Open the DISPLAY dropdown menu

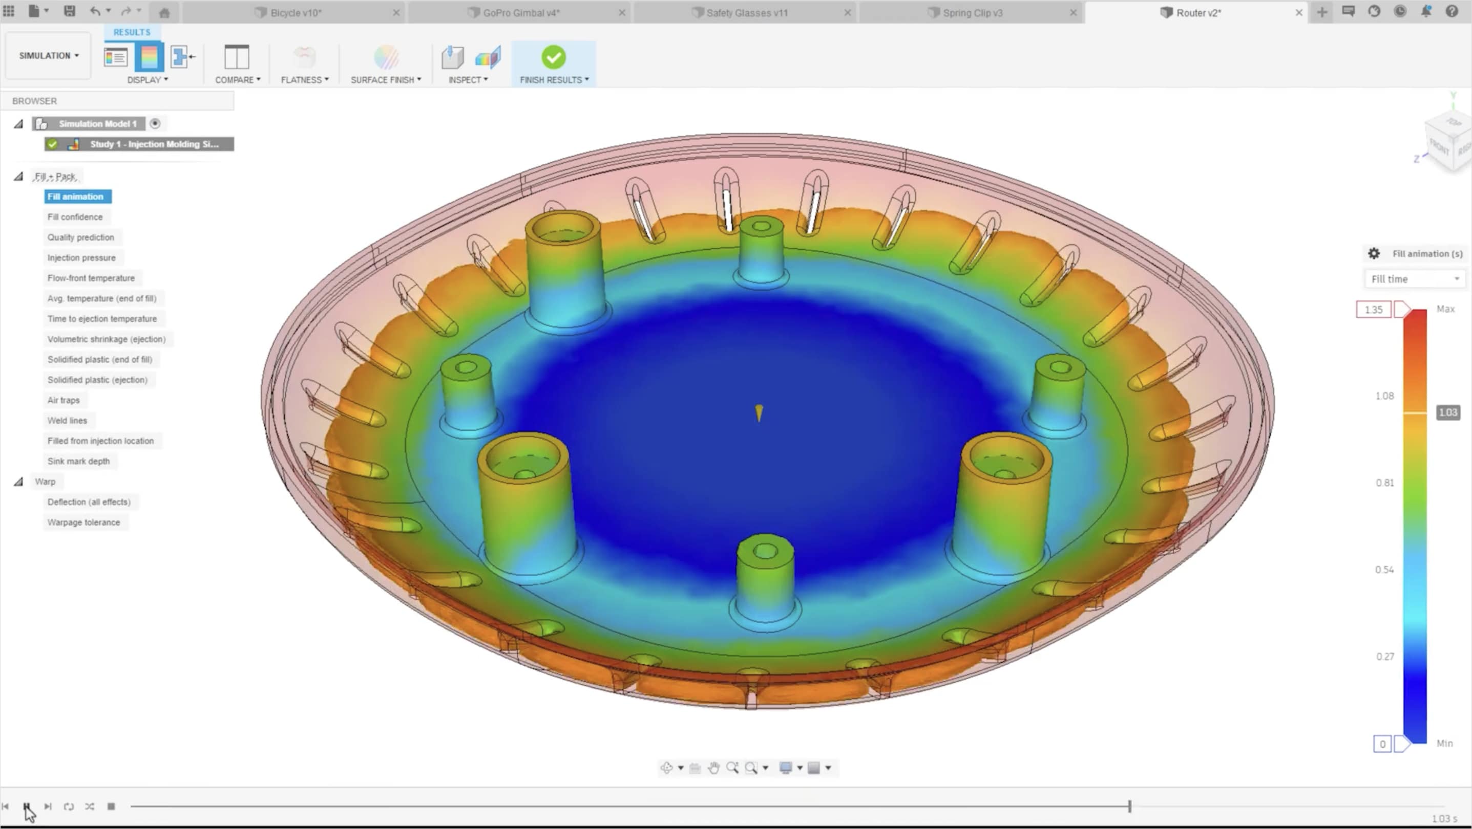pyautogui.click(x=148, y=79)
